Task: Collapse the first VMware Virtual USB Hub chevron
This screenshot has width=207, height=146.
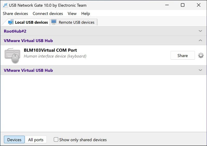Action: (x=200, y=40)
